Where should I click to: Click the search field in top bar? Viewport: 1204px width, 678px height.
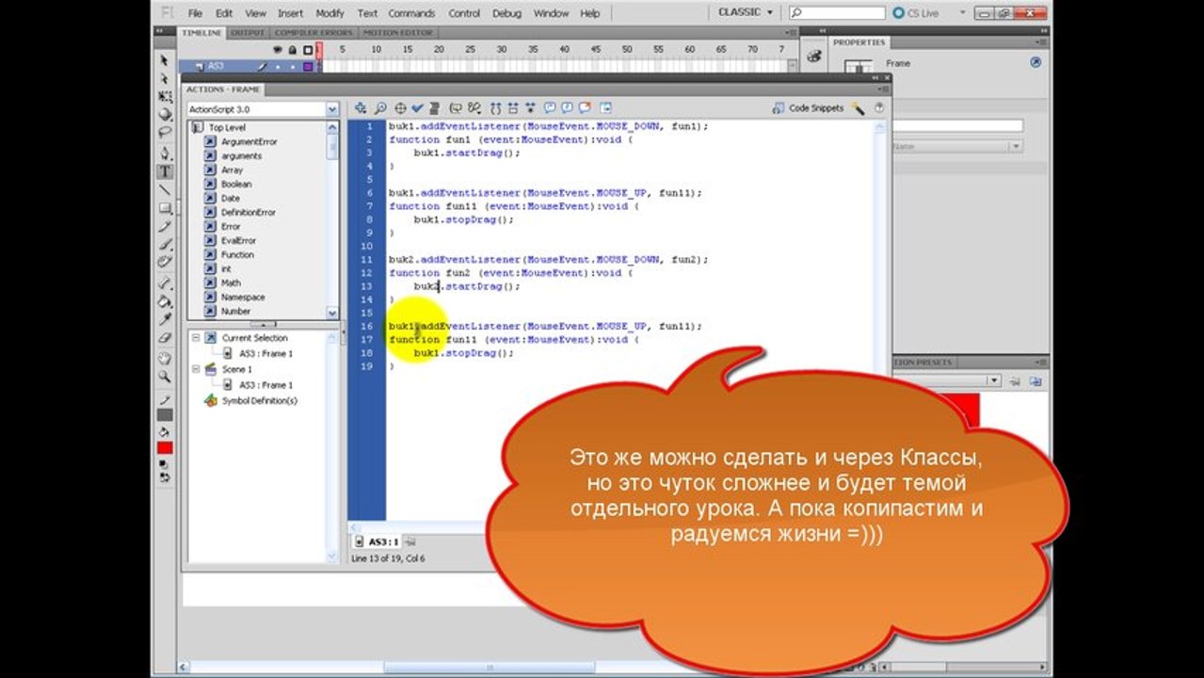(x=837, y=13)
